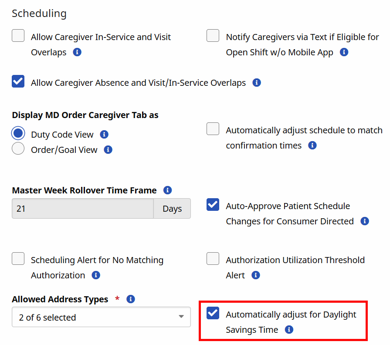Click info icon beside Authorization Utilization Threshold Alert
The width and height of the screenshot is (390, 345).
tap(256, 275)
